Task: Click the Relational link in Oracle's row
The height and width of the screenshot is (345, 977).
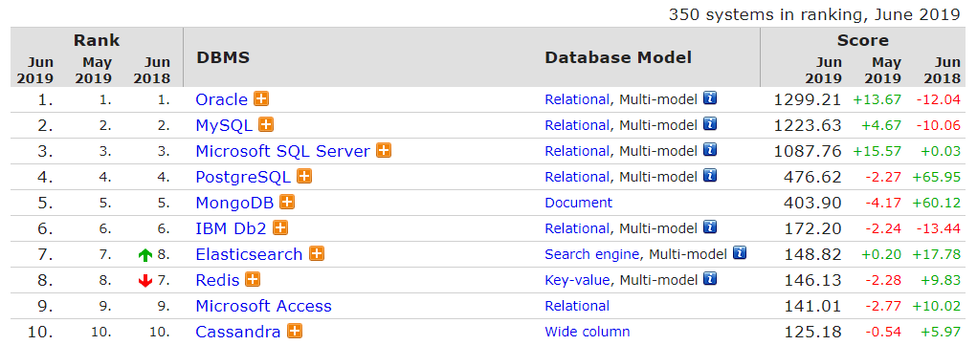Action: click(x=577, y=99)
